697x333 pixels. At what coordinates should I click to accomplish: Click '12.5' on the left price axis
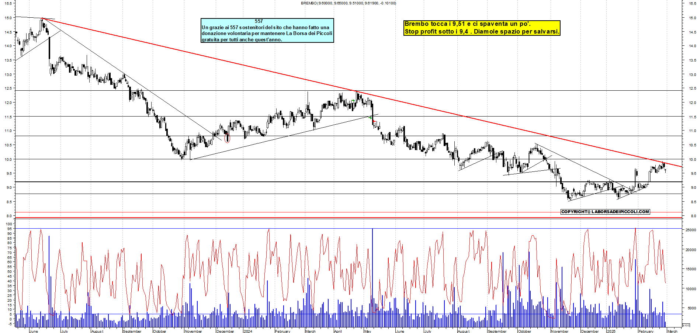[8, 89]
